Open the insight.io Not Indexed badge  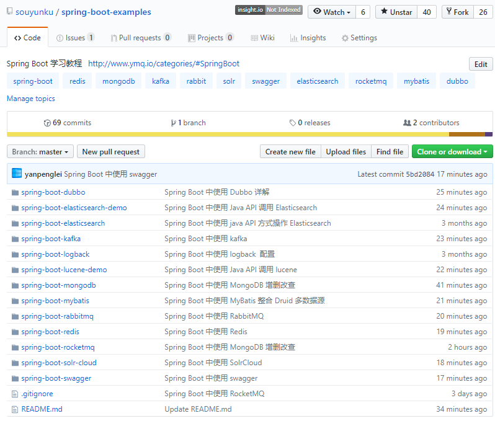click(269, 10)
